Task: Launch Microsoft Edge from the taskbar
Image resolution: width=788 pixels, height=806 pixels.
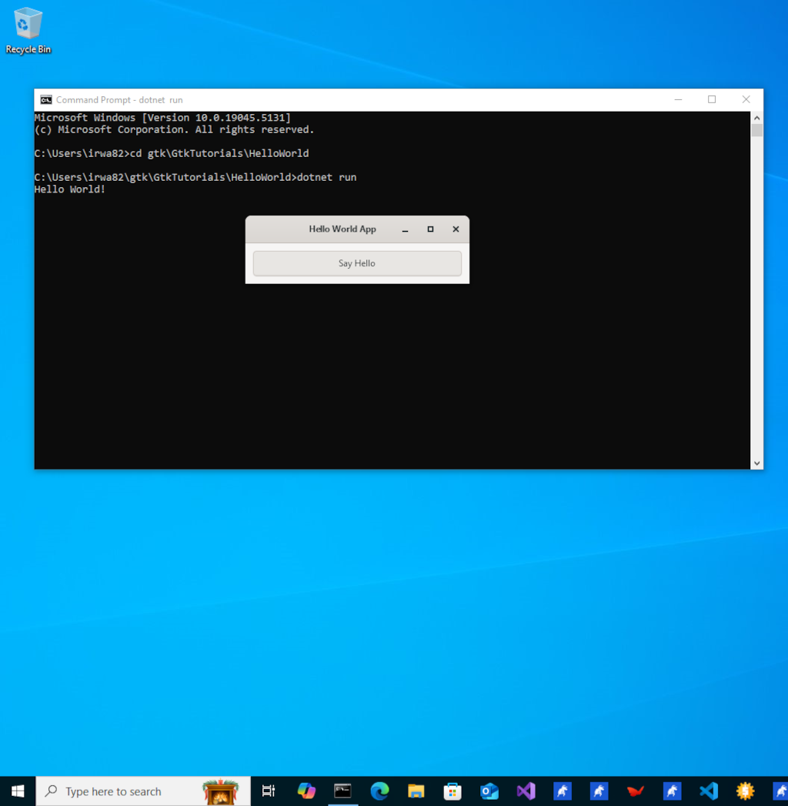Action: click(379, 791)
